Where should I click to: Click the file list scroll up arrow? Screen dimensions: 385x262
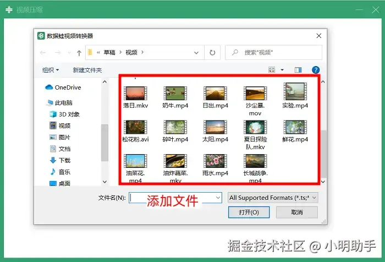(x=323, y=82)
